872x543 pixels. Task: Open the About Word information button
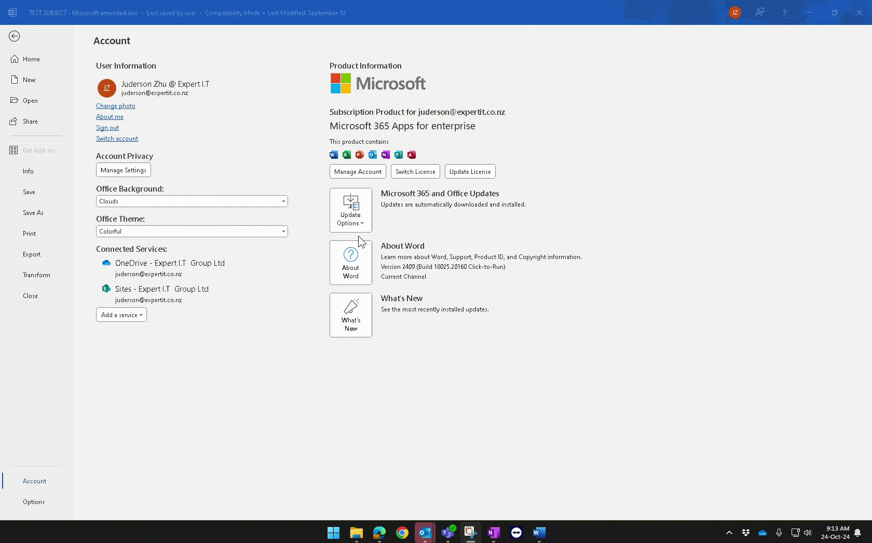pyautogui.click(x=350, y=263)
